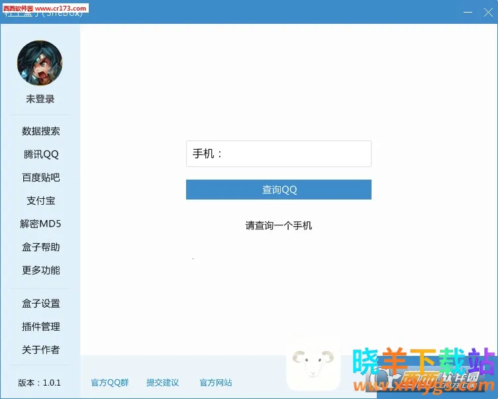Visit the 官方网站 link
The width and height of the screenshot is (498, 399).
(216, 382)
